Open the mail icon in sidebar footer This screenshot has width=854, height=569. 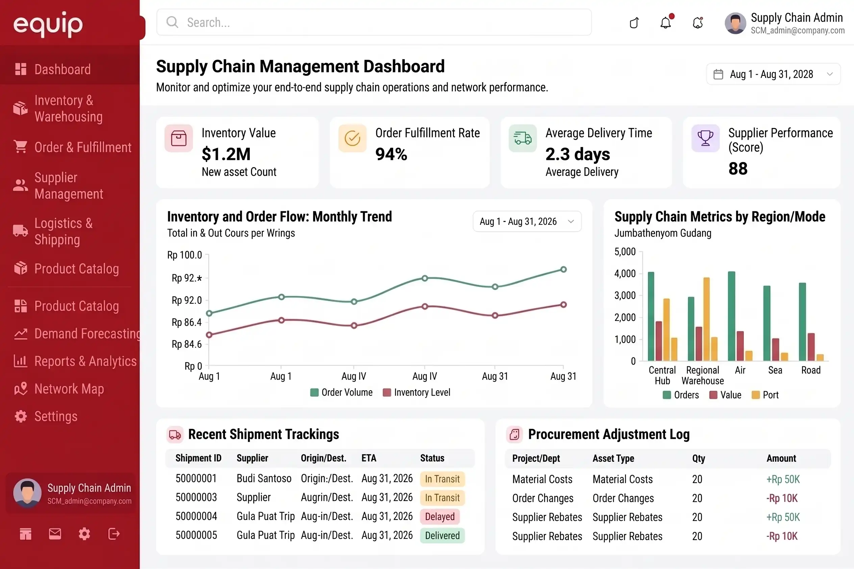coord(55,534)
